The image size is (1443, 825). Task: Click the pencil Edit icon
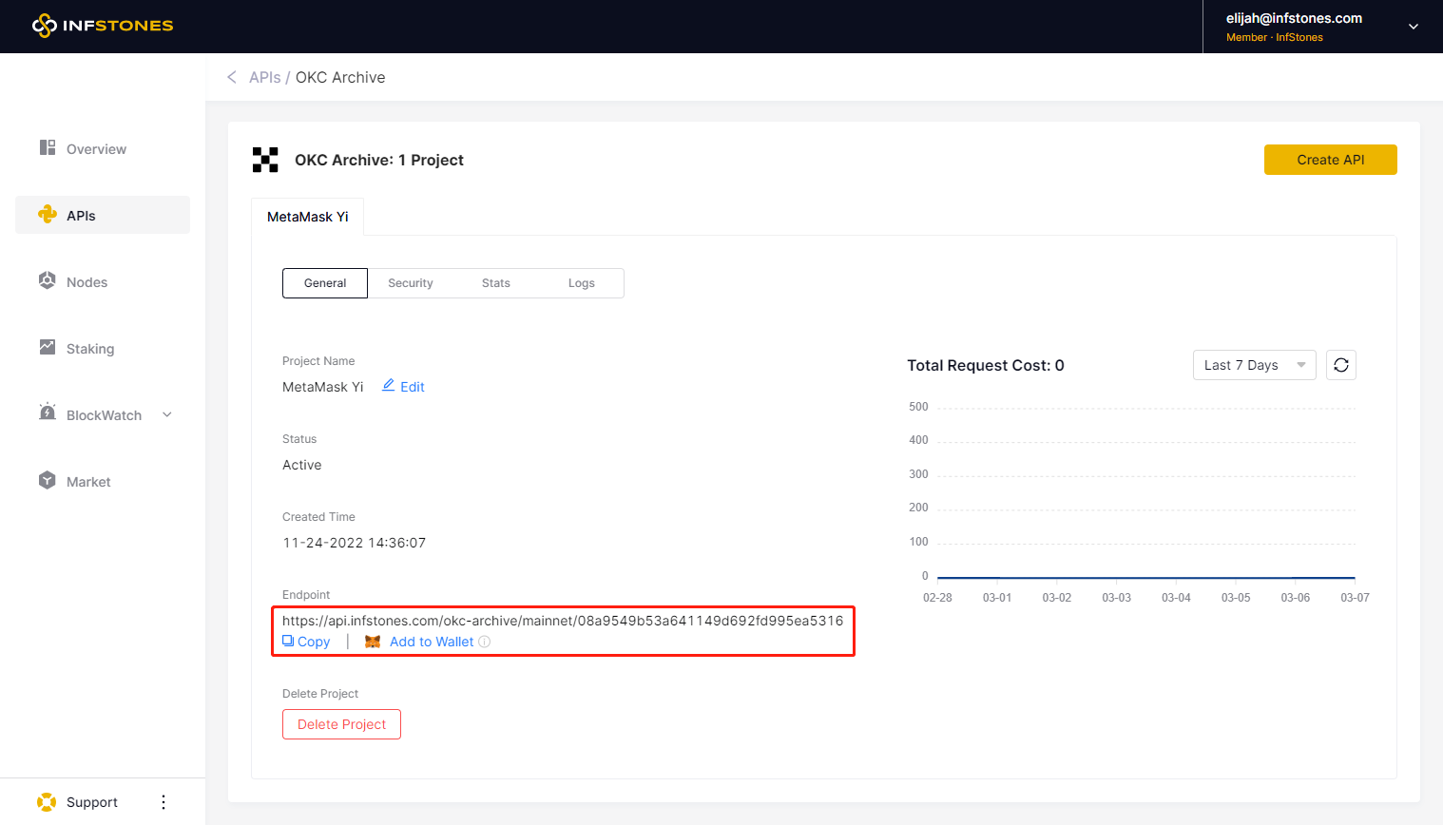pos(388,385)
